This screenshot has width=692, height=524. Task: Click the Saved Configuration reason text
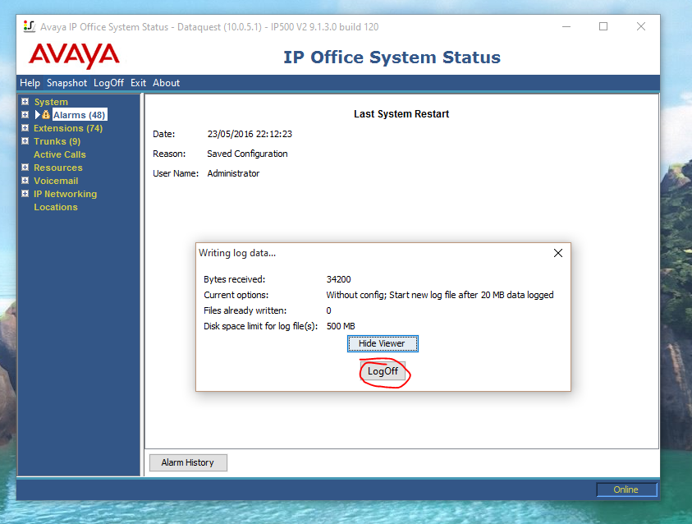247,154
